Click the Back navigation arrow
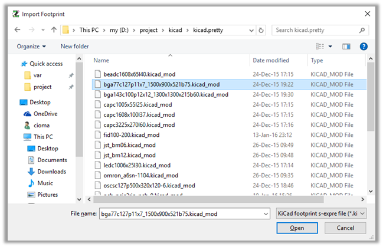383x247 pixels. 15,29
